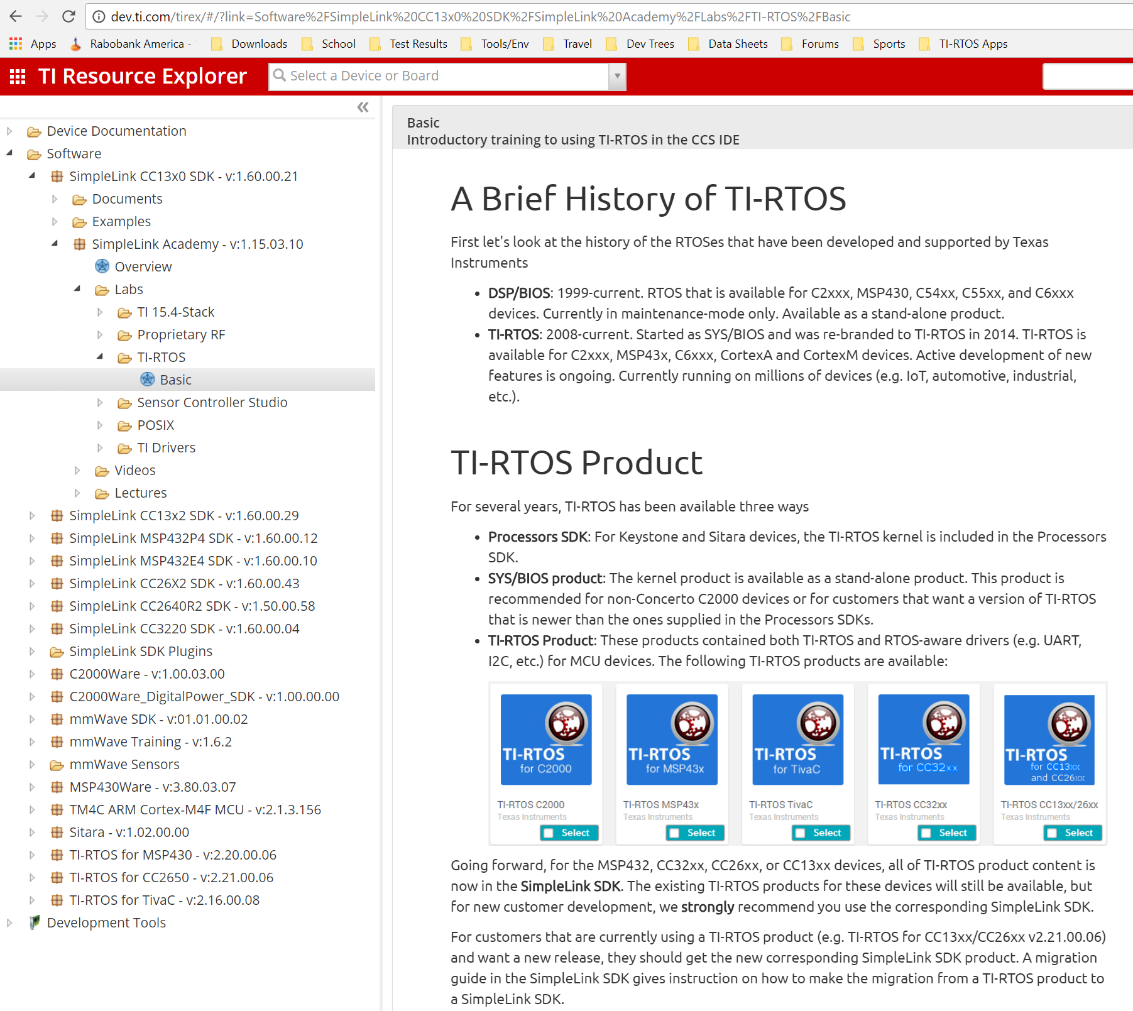1133x1011 pixels.
Task: Click the SimpleLink CC13x0 SDK package icon
Action: click(x=57, y=177)
